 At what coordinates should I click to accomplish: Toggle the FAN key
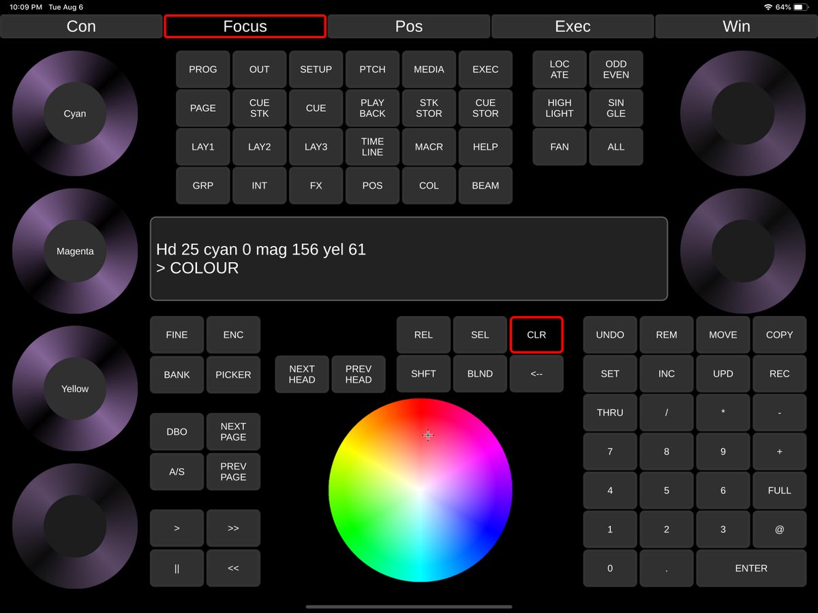tap(560, 147)
